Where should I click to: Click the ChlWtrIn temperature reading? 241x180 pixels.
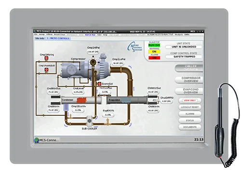pyautogui.click(x=153, y=111)
